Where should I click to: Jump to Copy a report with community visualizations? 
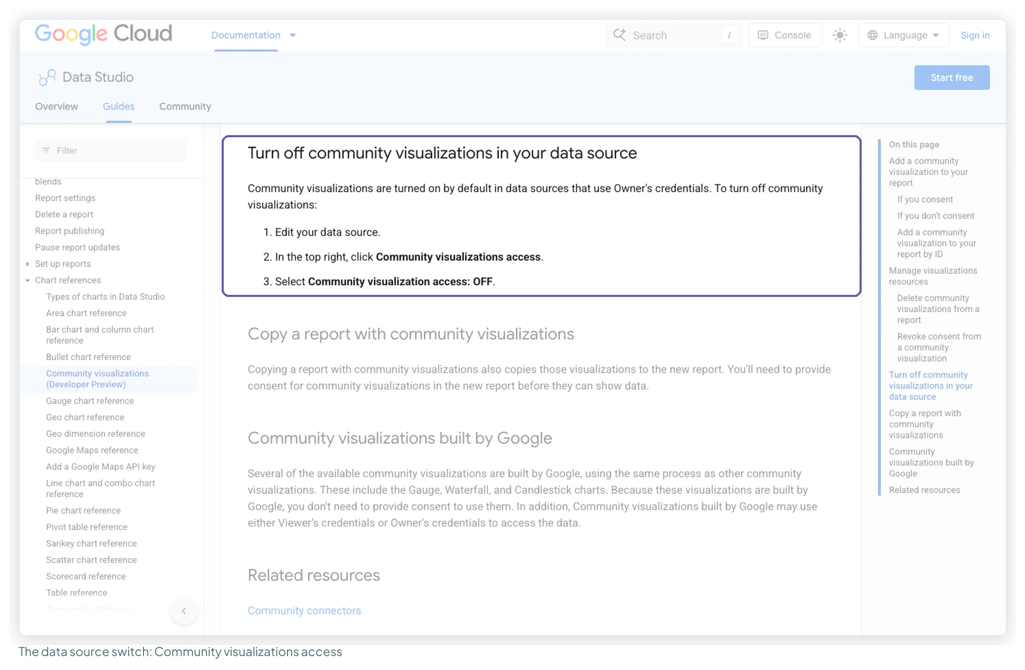coord(925,424)
